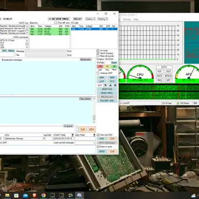The height and width of the screenshot is (199, 199).
Task: Click the LOG button
Action: click(x=102, y=139)
